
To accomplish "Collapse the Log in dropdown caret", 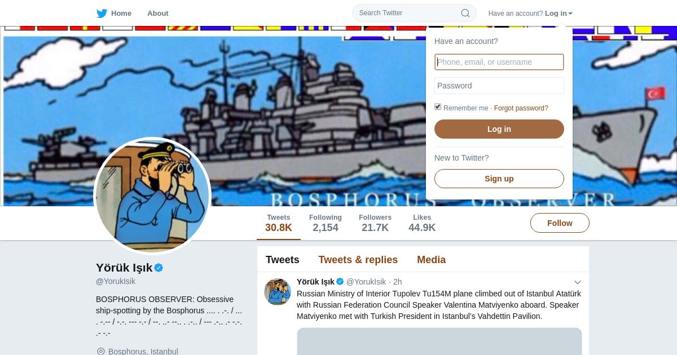I will click(x=570, y=14).
